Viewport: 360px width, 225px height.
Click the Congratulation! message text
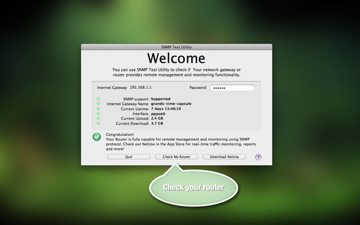pyautogui.click(x=120, y=135)
